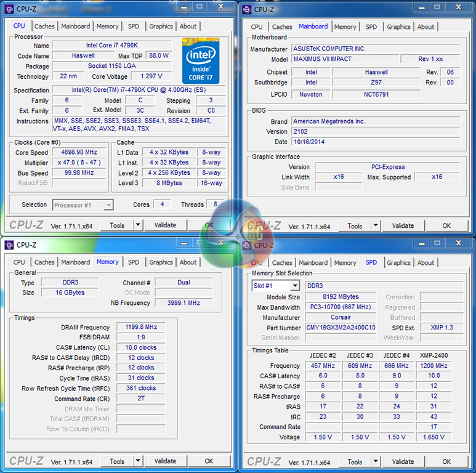The image size is (476, 473).
Task: Click the Intel Core i7 logo badge
Action: coord(200,60)
